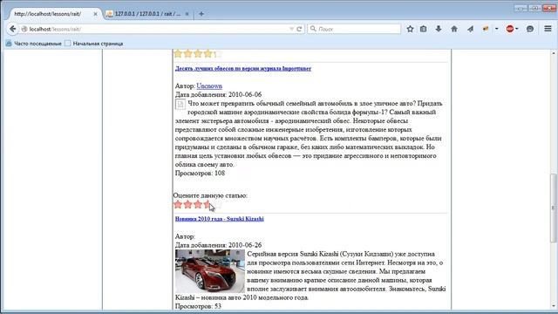Image resolution: width=558 pixels, height=314 pixels.
Task: Click the paper plane send icon
Action: pyautogui.click(x=471, y=29)
